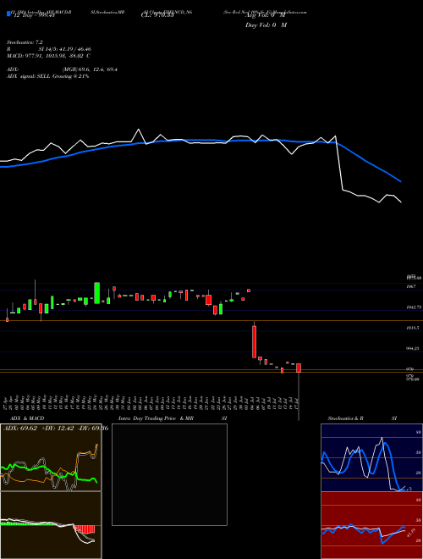Click the 'Day Vol: 0 M' text
Viewport: 423px width, 559px height.
pyautogui.click(x=266, y=25)
